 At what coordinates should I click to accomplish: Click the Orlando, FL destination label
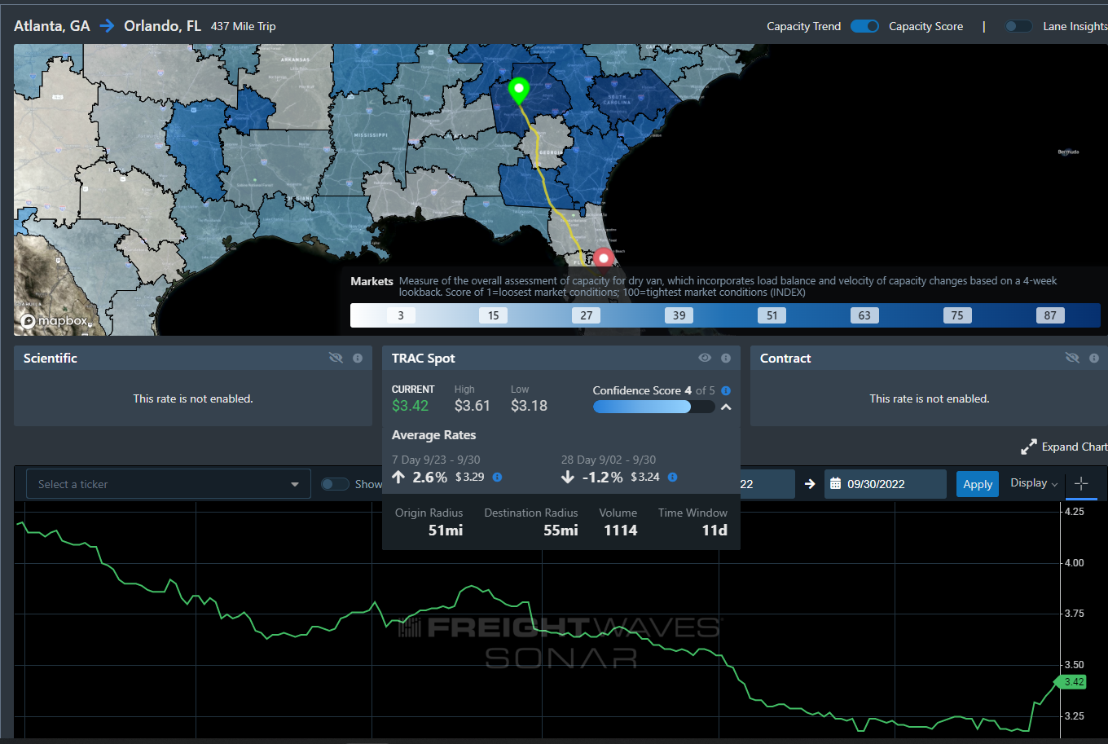click(x=162, y=26)
